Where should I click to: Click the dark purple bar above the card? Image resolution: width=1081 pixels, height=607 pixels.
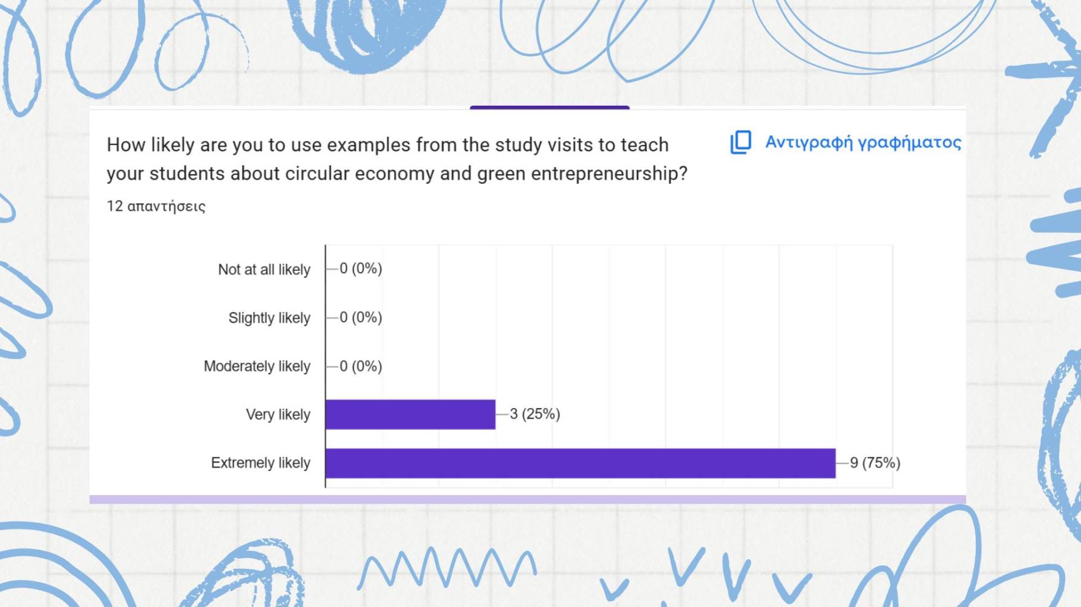pos(550,108)
